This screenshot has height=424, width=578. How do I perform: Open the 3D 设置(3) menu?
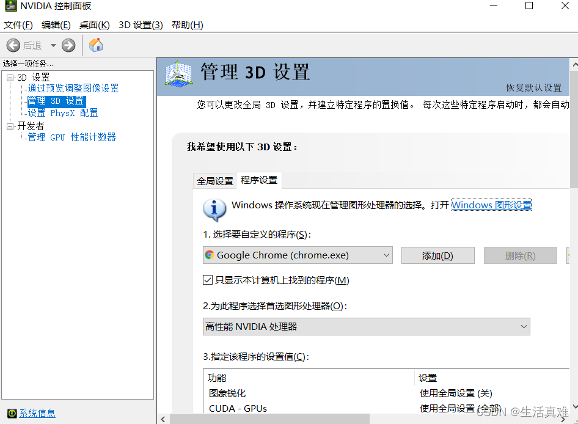pyautogui.click(x=141, y=24)
